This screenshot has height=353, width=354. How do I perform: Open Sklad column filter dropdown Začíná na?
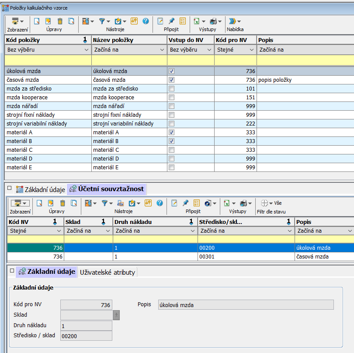point(88,231)
